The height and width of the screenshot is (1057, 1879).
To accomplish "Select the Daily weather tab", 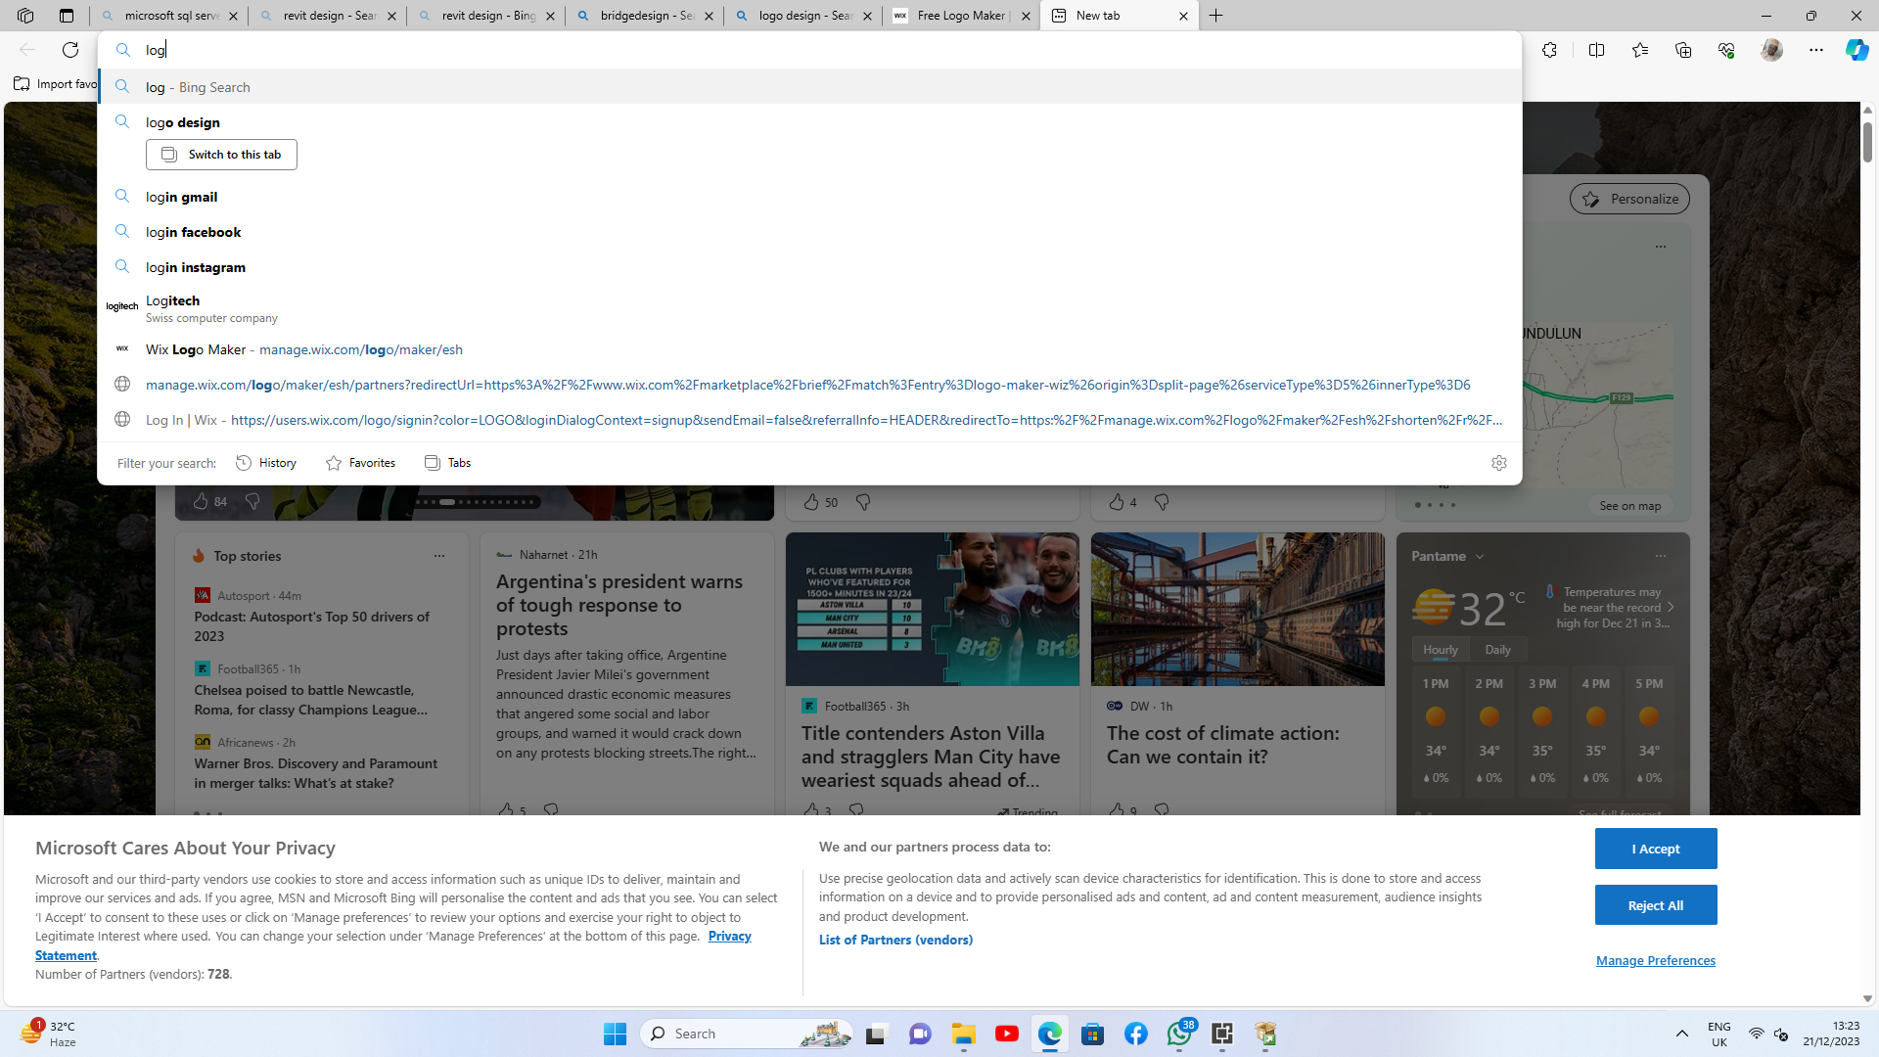I will tap(1497, 650).
